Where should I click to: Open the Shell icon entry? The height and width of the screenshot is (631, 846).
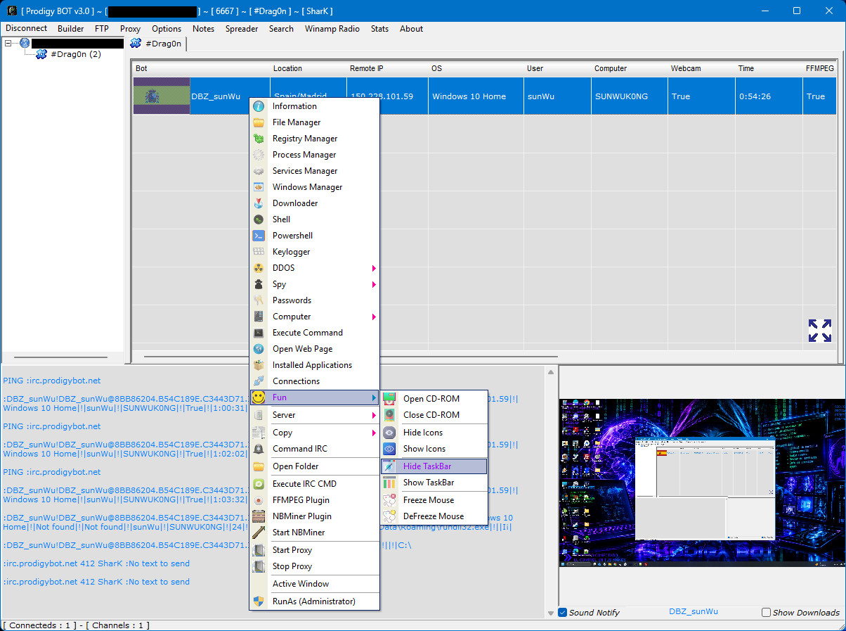259,219
